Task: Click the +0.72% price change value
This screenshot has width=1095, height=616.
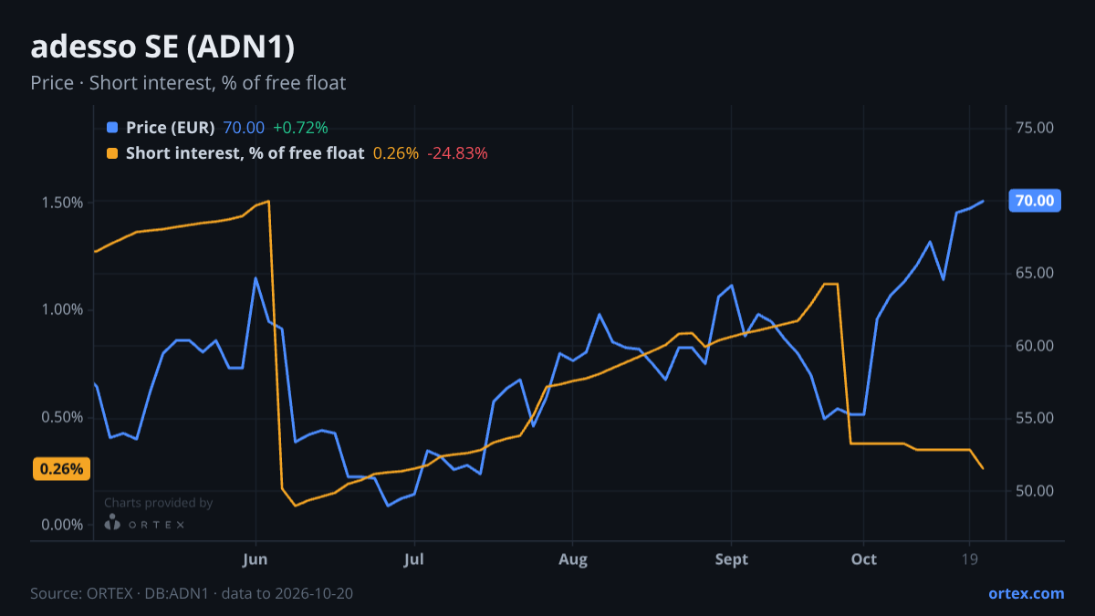Action: (300, 128)
